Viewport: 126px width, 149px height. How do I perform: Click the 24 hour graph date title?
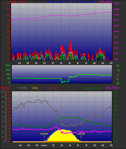(x=70, y=2)
